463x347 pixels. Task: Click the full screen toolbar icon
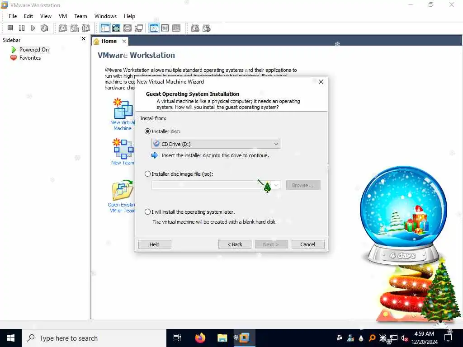pos(128,28)
